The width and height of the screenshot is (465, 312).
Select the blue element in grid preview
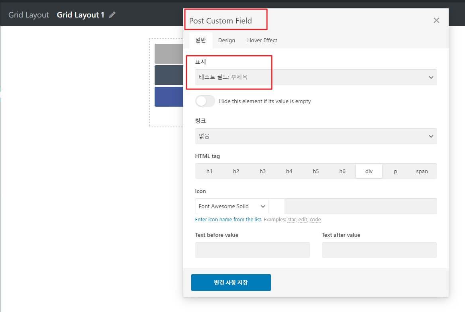point(169,97)
